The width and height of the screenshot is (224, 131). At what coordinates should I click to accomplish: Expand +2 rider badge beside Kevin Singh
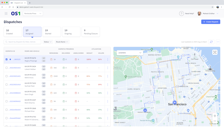coord(44,95)
